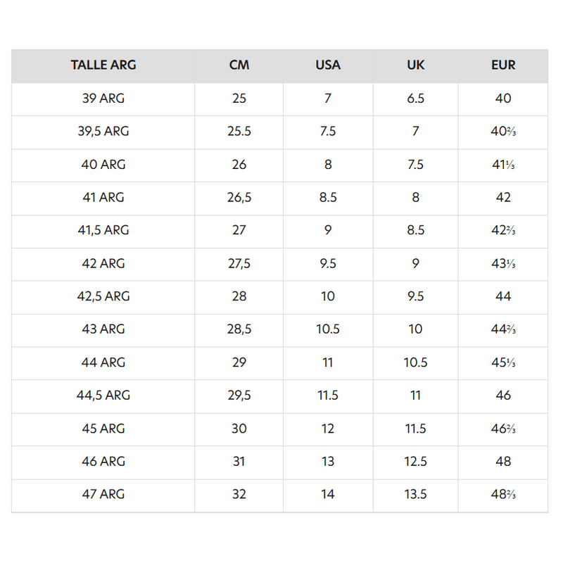Viewport: 563px width, 563px height.
Task: Select the 39 ARG size cell
Action: [x=103, y=99]
